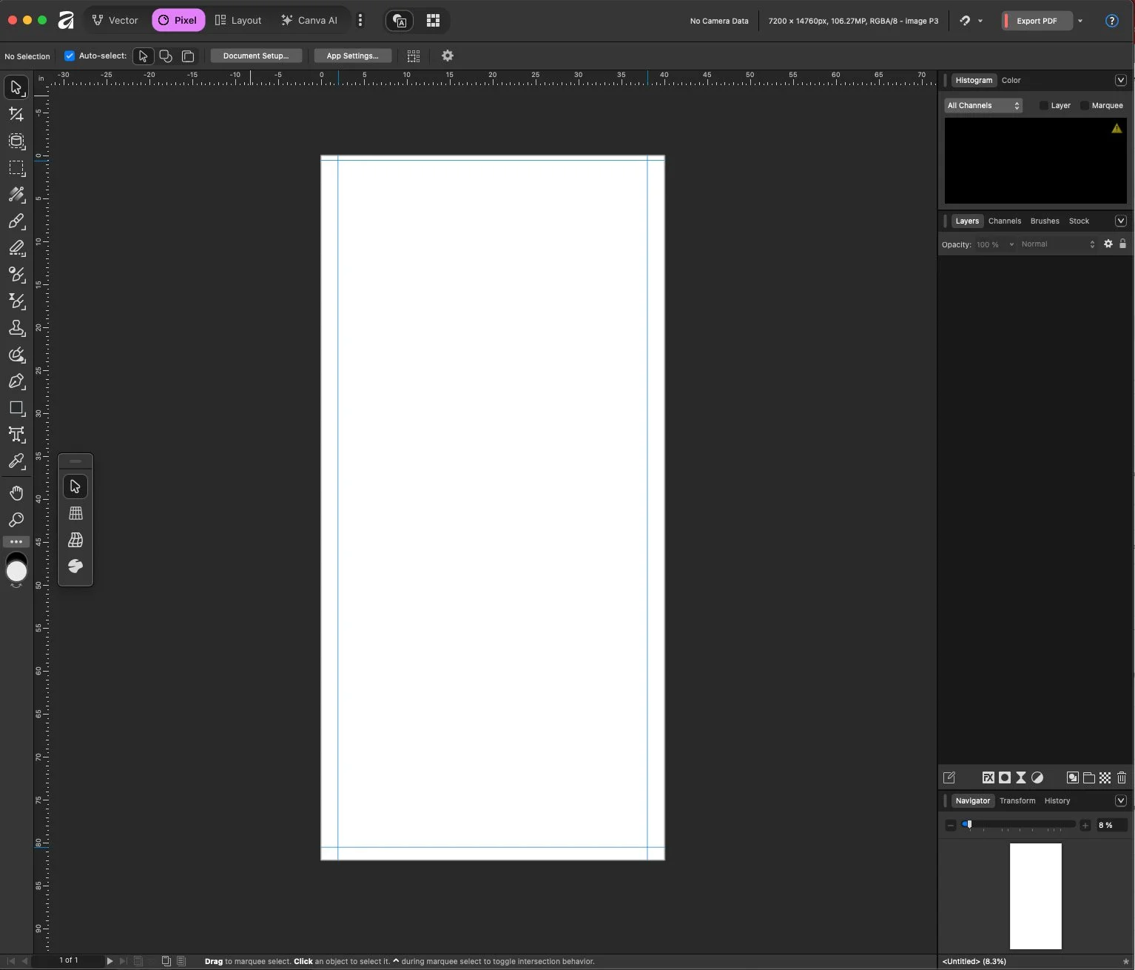
Task: Collapse the Navigator panel via its chevron
Action: click(1121, 800)
